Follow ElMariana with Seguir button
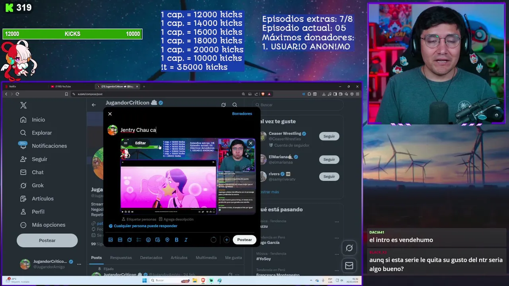This screenshot has width=509, height=286. (329, 159)
